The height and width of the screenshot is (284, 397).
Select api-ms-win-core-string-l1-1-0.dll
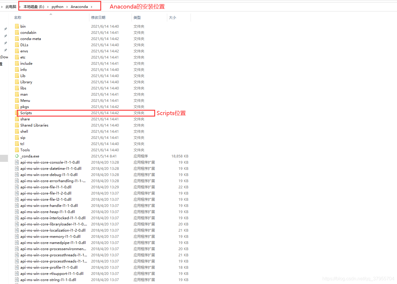pos(48,280)
